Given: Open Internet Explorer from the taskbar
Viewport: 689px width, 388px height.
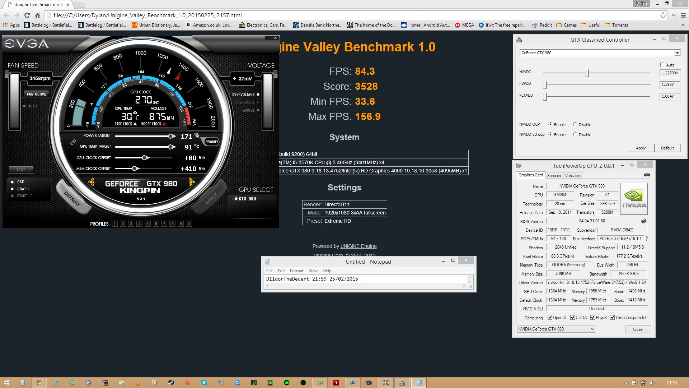Looking at the screenshot, I should [56, 383].
